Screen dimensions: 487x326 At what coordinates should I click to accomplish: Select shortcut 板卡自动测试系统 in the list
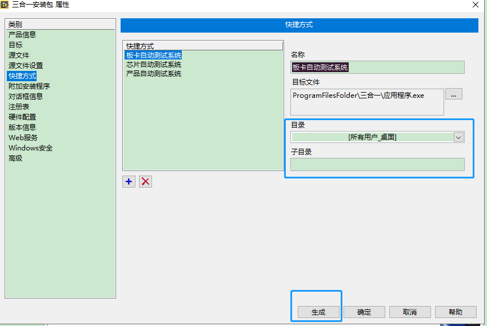click(x=153, y=55)
